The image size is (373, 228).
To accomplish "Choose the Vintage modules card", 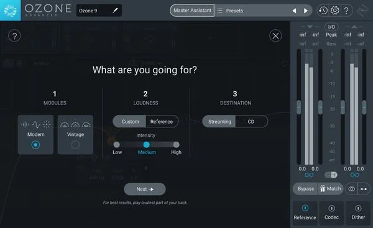I will 75,135.
